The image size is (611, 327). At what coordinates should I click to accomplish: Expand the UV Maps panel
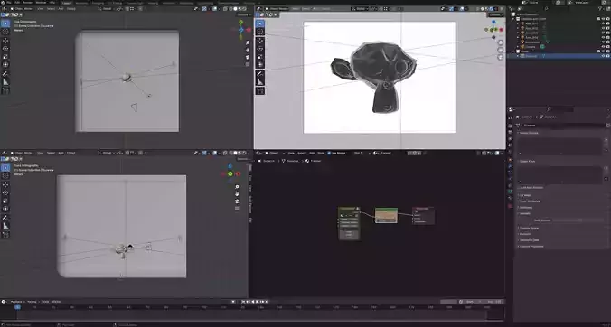pyautogui.click(x=525, y=195)
